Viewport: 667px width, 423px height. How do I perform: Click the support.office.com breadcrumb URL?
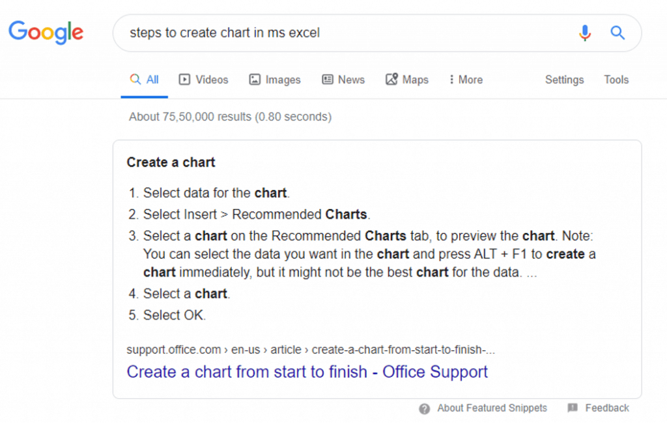311,350
